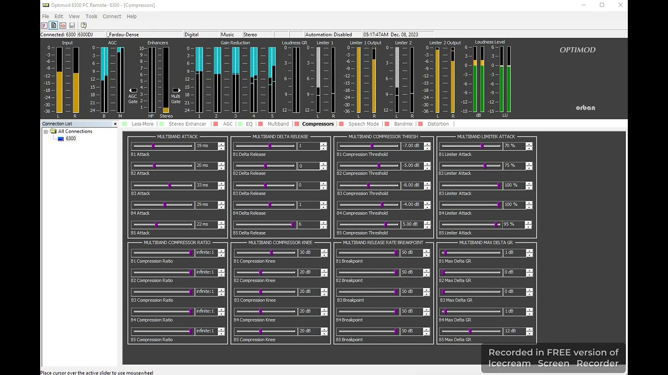668x375 pixels.
Task: Click the B3 Attack spinner arrows
Action: point(221,185)
